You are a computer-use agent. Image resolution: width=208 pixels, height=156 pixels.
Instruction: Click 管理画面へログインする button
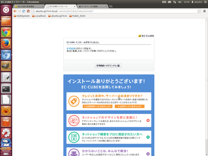coord(108,66)
